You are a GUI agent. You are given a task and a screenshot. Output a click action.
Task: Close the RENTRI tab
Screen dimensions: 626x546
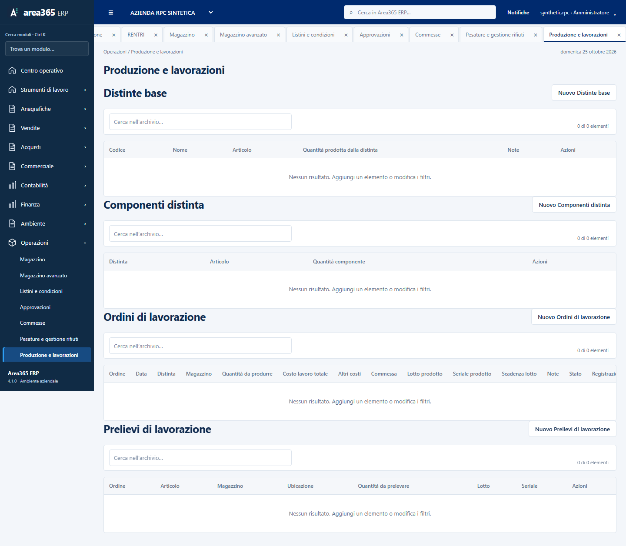[156, 35]
